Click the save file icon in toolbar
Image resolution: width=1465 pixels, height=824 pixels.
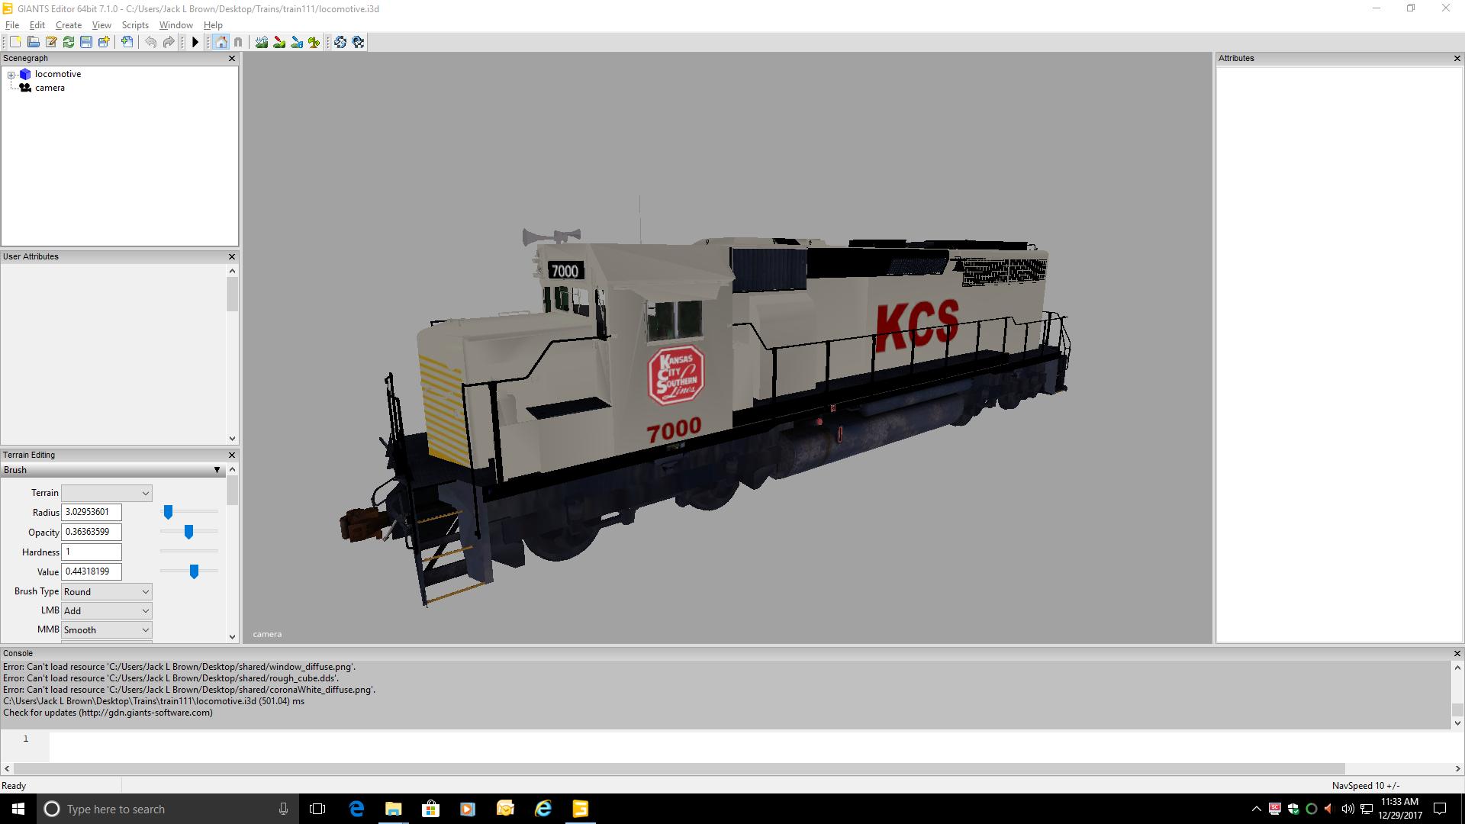coord(85,41)
